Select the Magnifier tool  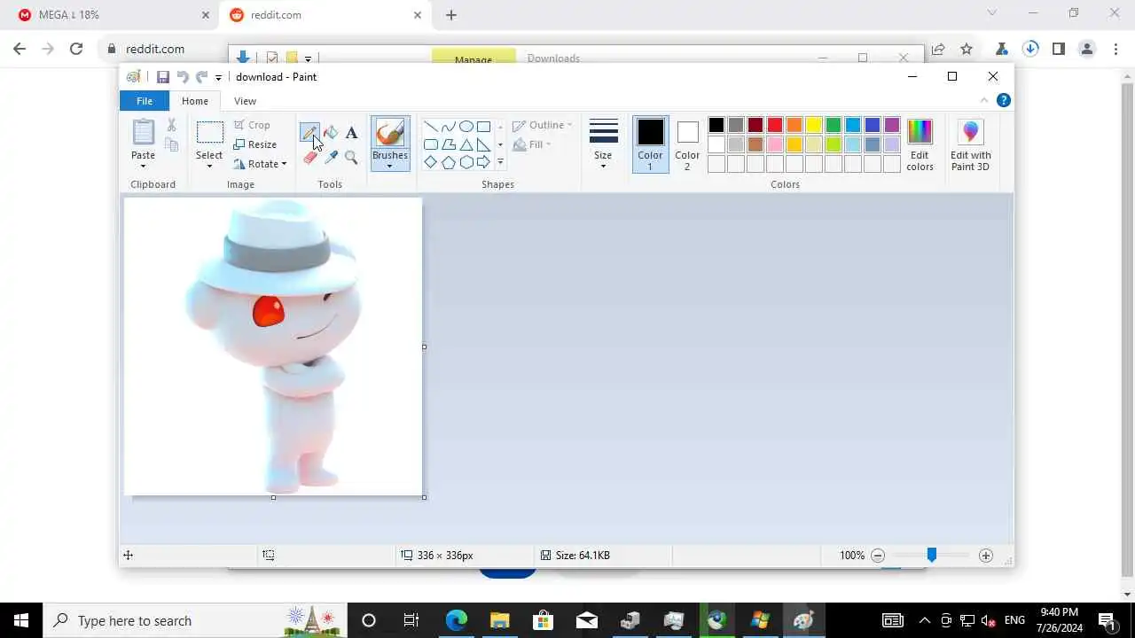tap(351, 158)
